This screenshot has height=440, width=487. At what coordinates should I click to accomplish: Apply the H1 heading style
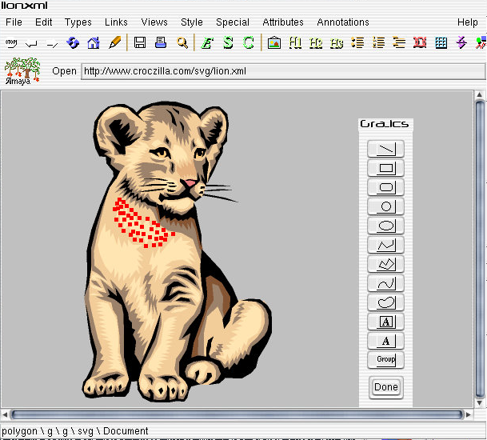pos(295,42)
